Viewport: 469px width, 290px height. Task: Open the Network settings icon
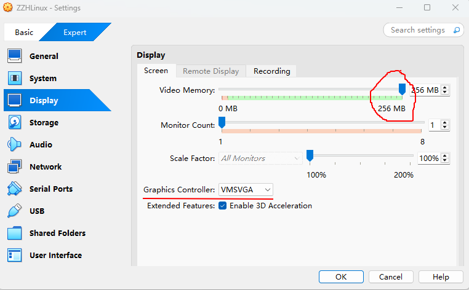click(15, 167)
